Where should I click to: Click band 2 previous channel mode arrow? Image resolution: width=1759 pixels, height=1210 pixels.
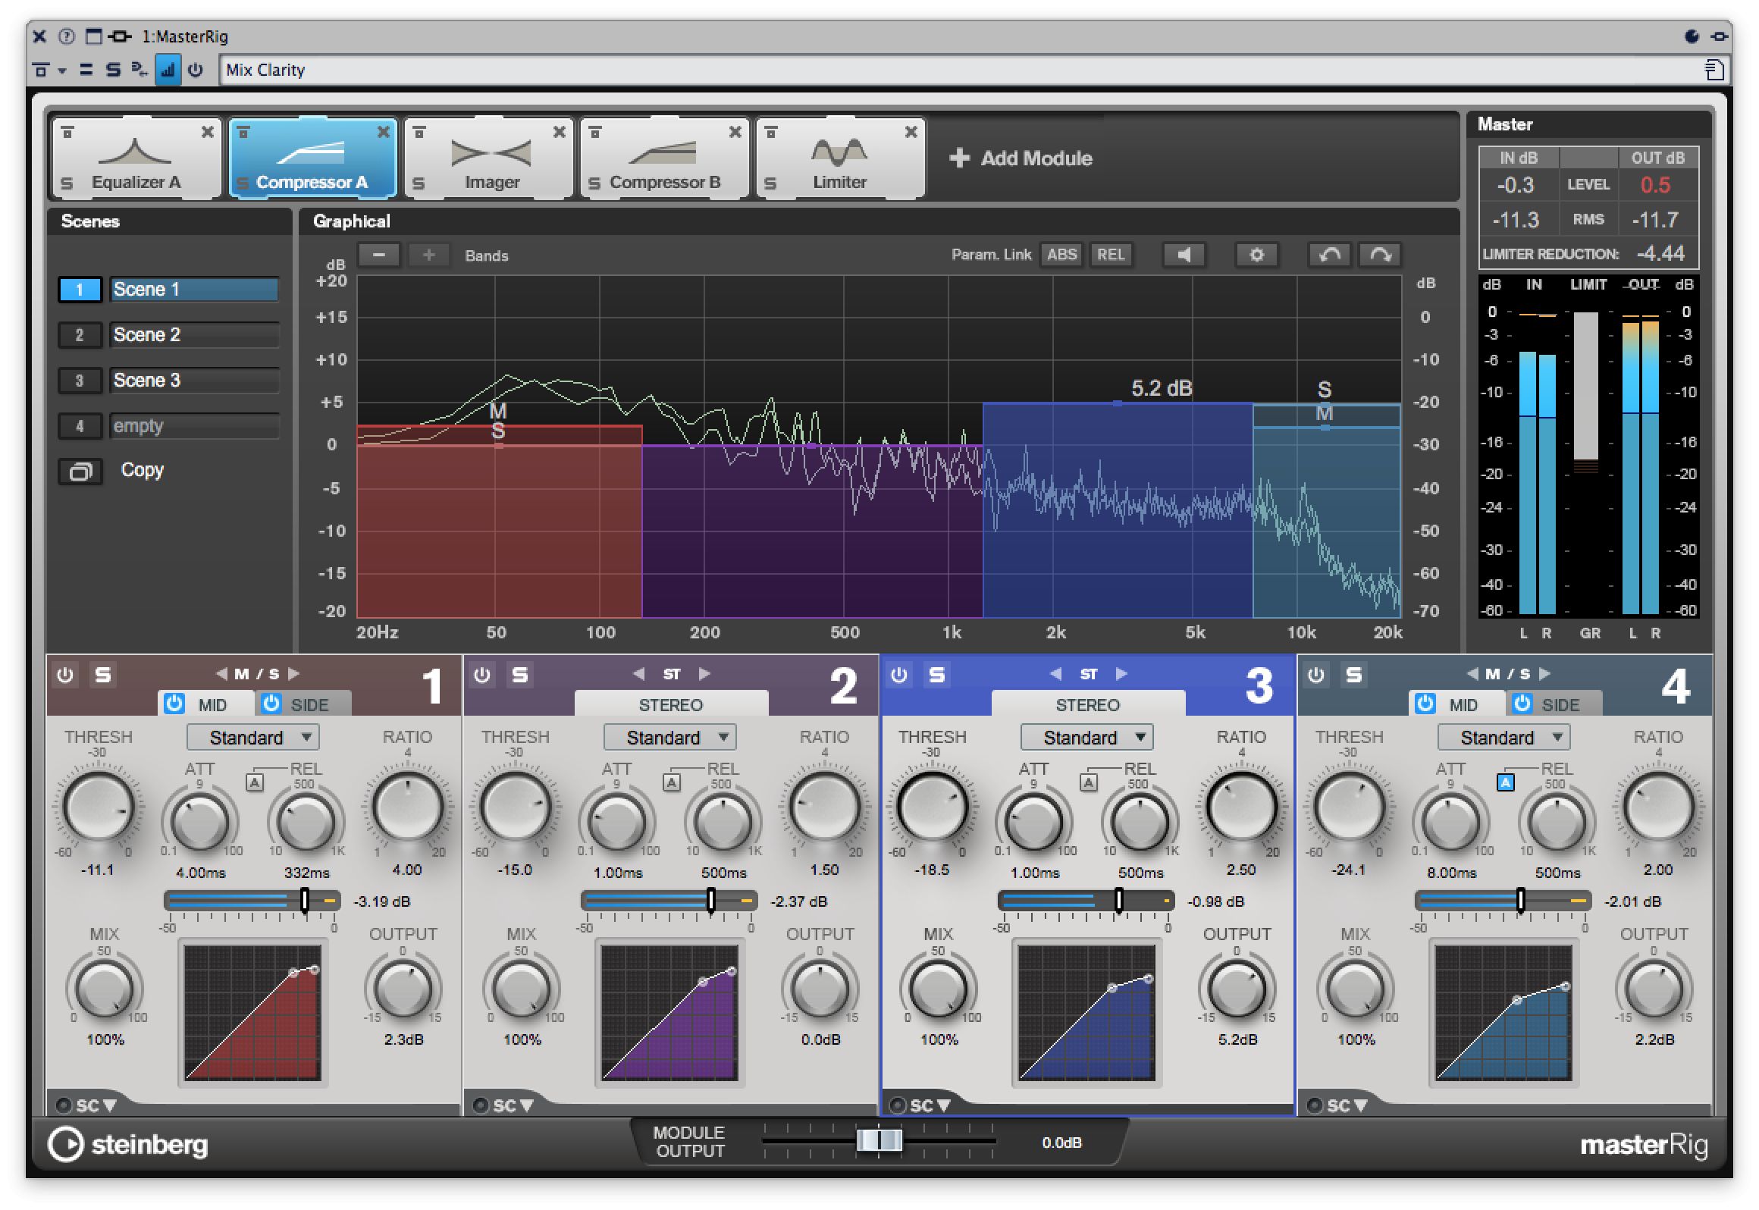(x=638, y=673)
